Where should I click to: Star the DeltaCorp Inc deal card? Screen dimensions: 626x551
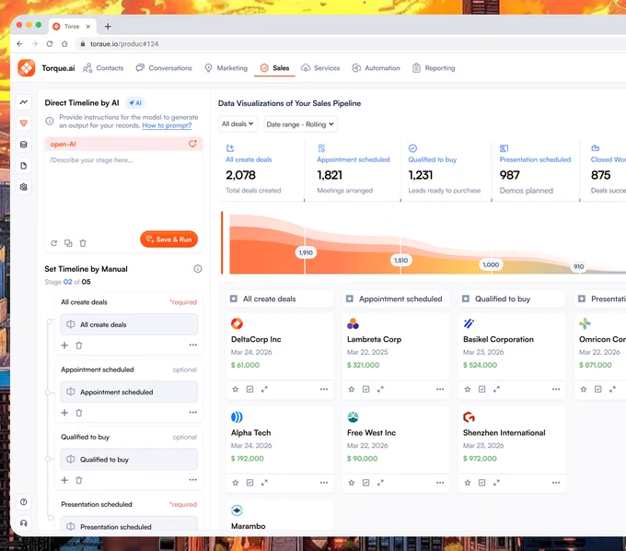235,389
